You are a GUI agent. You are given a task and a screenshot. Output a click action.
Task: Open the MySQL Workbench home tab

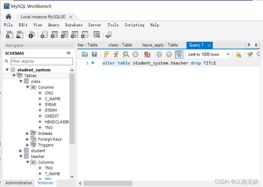[x=8, y=17]
